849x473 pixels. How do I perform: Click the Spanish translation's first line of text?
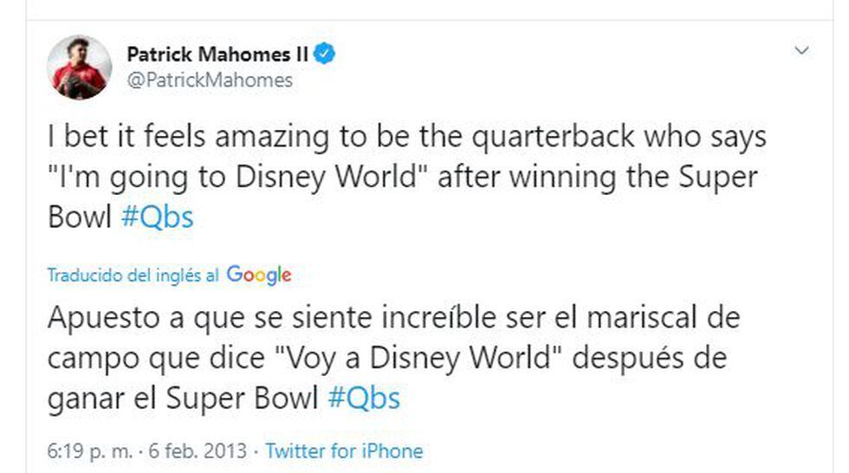tap(394, 318)
